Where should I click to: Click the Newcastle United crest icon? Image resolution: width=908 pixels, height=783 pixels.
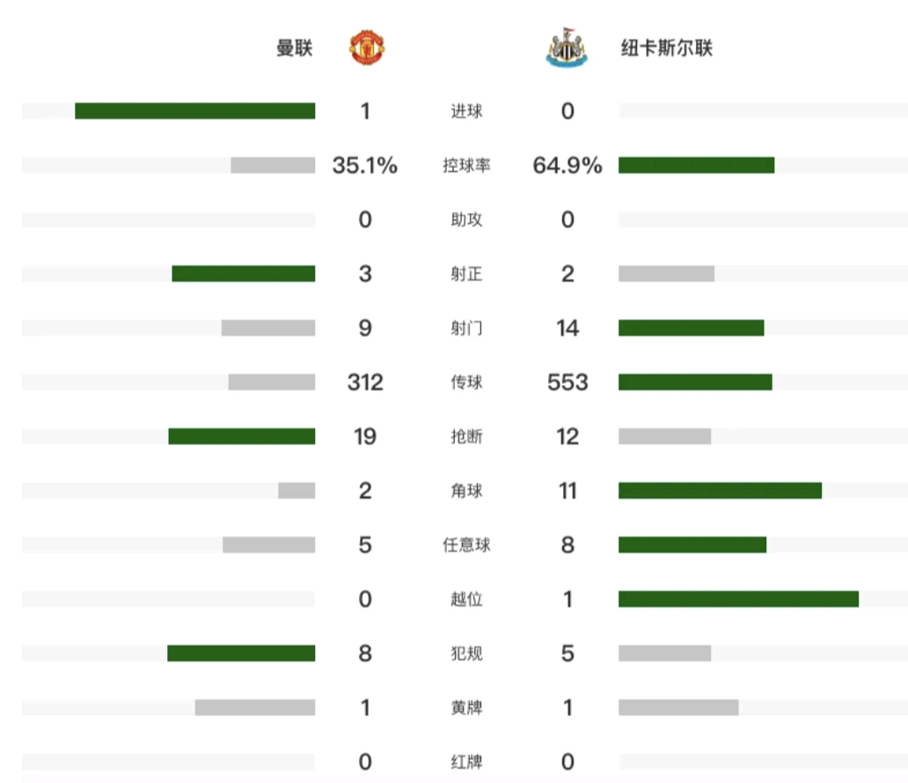click(565, 48)
